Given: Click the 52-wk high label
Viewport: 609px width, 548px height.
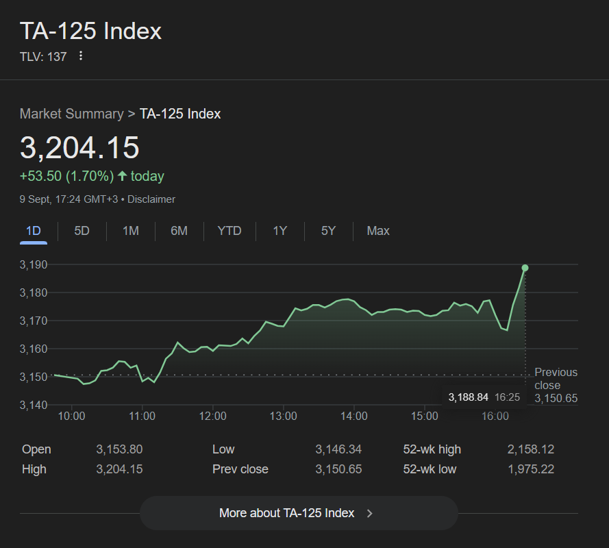Looking at the screenshot, I should click(432, 449).
